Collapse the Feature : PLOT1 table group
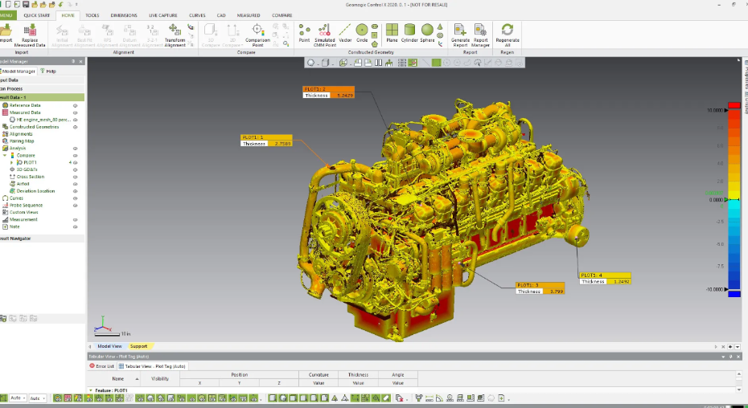The width and height of the screenshot is (748, 408). click(90, 390)
